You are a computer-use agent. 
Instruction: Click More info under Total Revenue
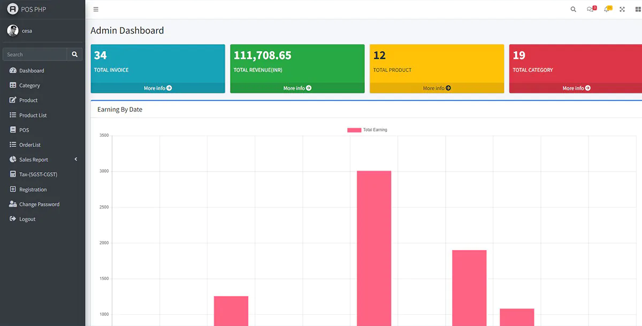coord(297,88)
